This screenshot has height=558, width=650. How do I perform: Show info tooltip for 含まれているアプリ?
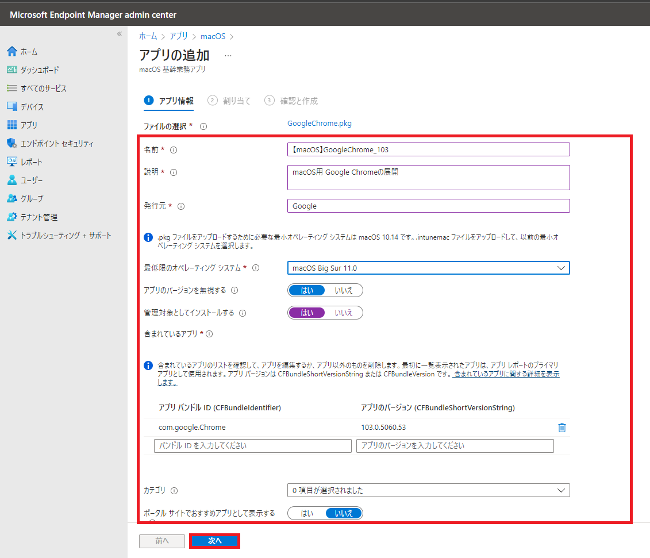(x=209, y=334)
